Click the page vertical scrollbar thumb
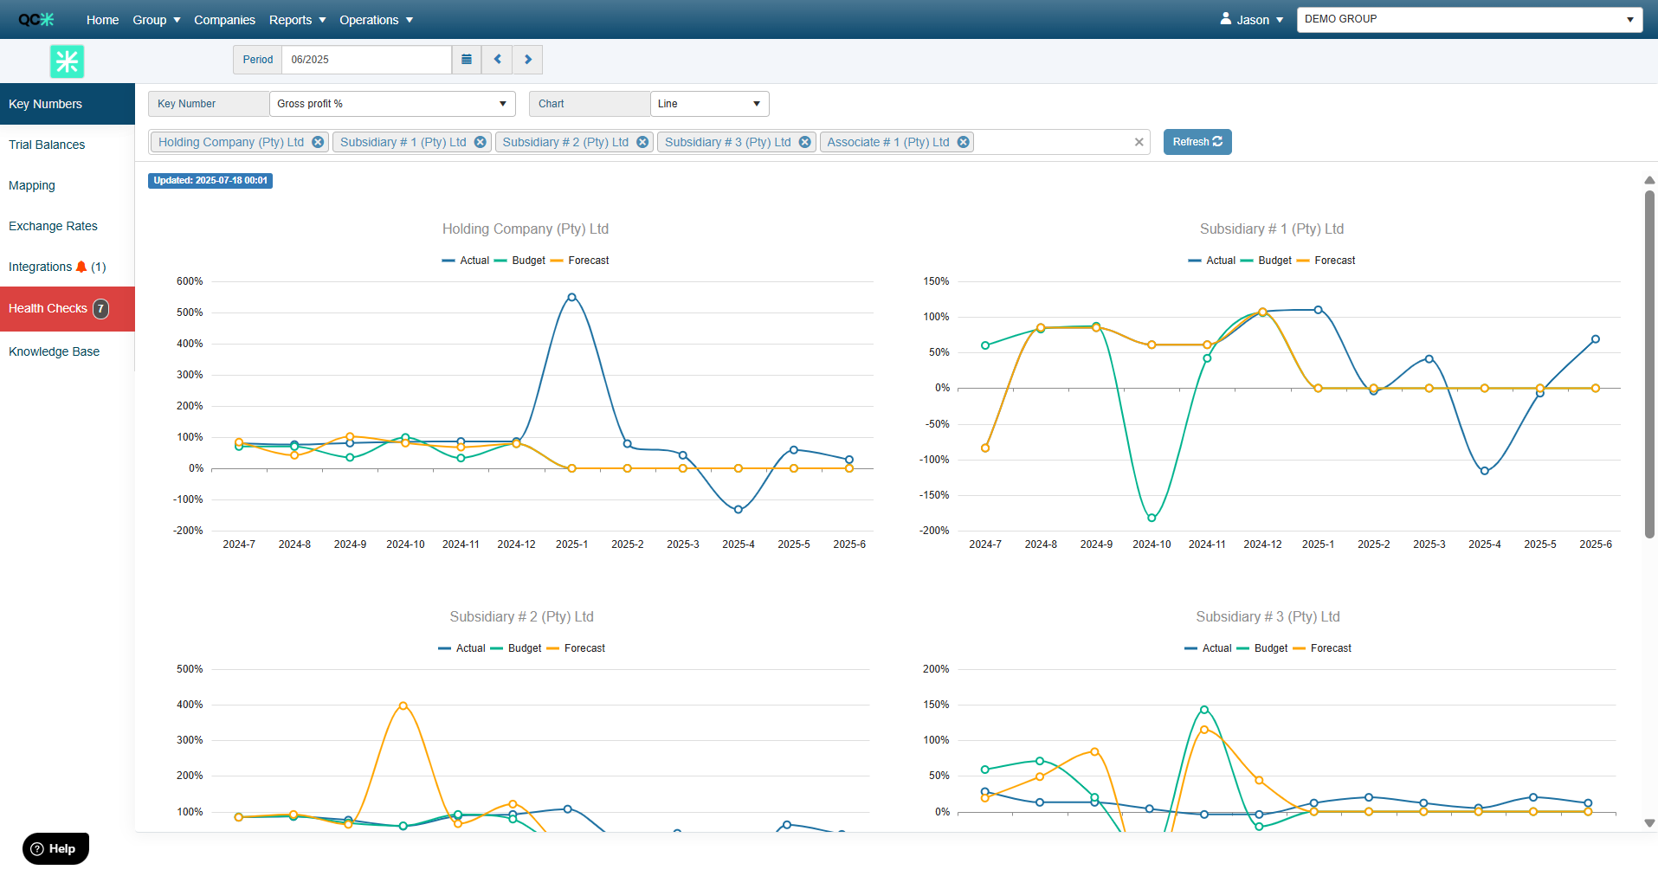The width and height of the screenshot is (1658, 889). point(1649,364)
